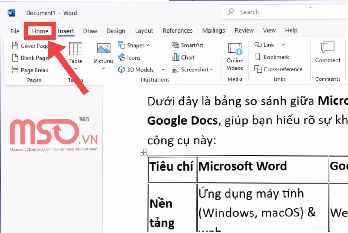
Task: Expand the 3D Models dropdown arrow
Action: tap(163, 69)
